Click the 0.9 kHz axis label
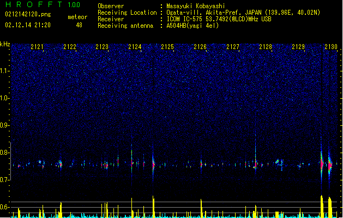The width and height of the screenshot is (343, 218). 4,125
